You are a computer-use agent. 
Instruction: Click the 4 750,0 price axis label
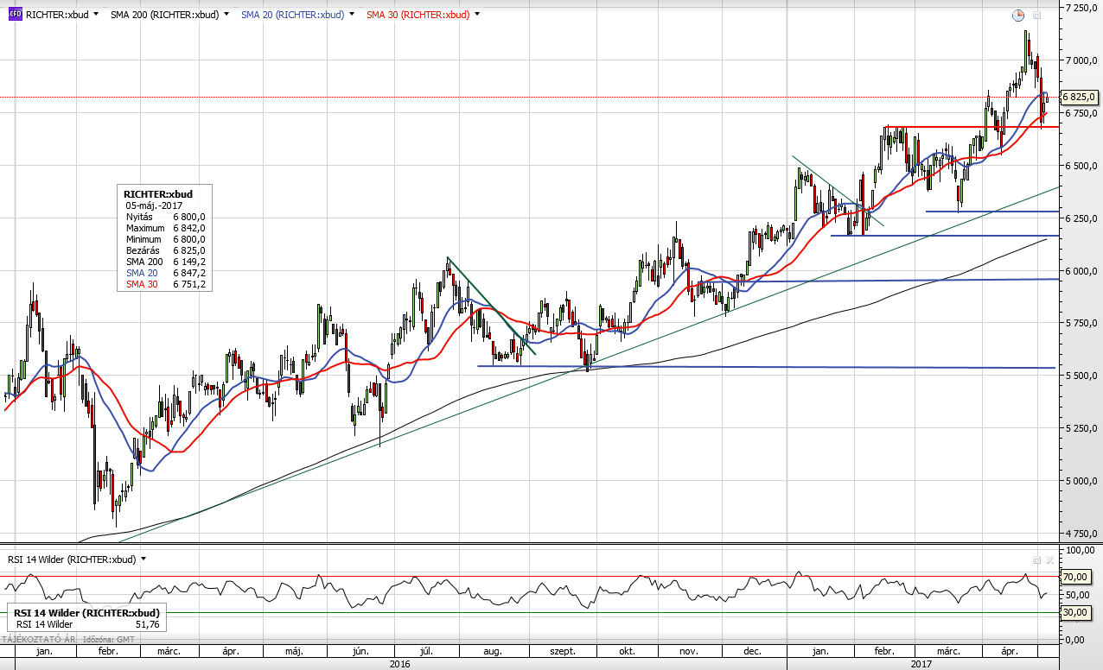click(1081, 534)
